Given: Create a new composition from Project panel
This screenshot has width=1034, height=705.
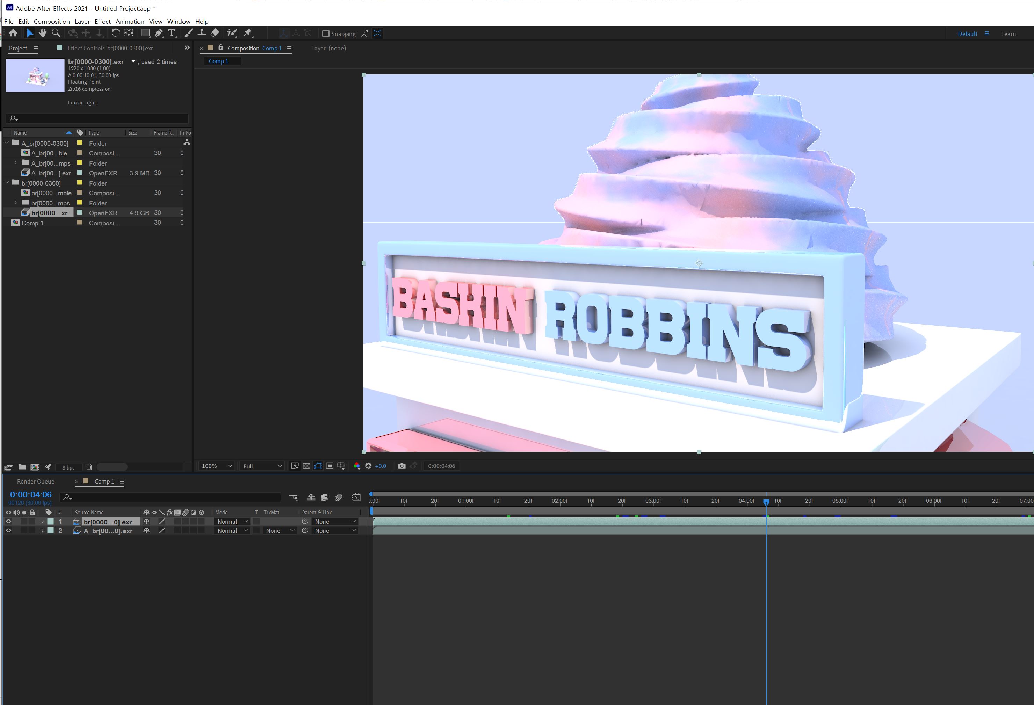Looking at the screenshot, I should [35, 467].
